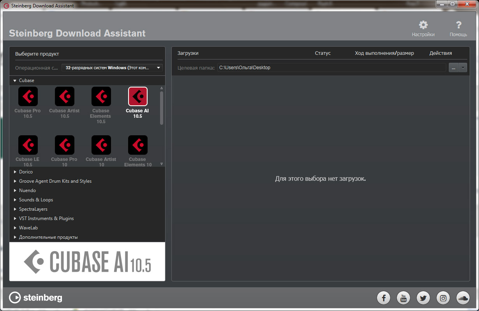
Task: Minimize the Steinberg Download Assistant window
Action: [442, 4]
